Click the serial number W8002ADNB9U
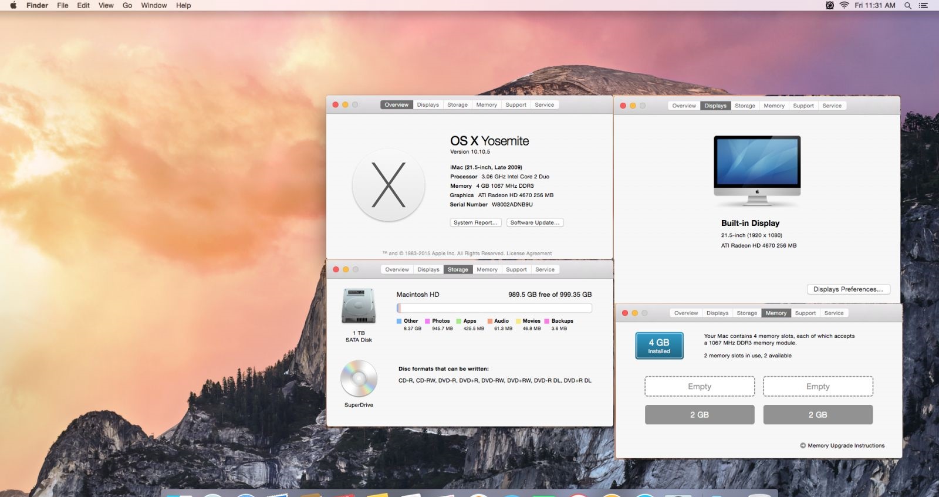The image size is (939, 497). (x=512, y=205)
